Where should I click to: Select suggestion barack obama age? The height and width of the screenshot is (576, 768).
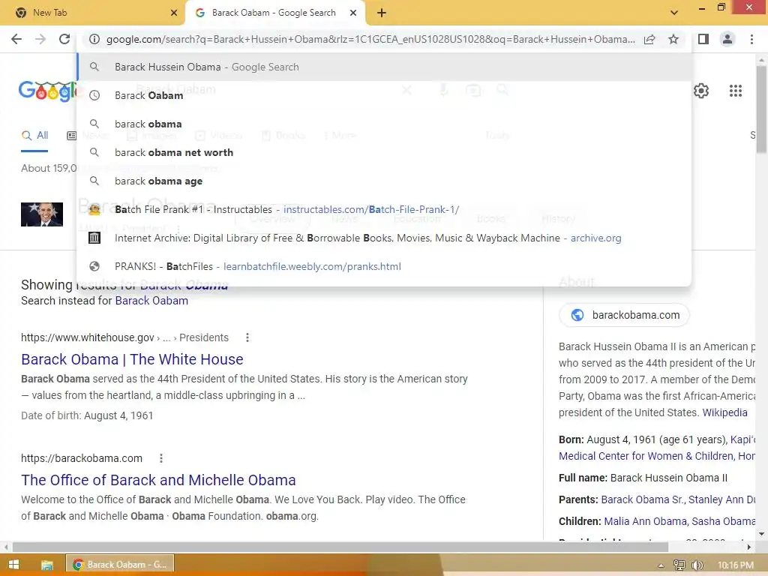tap(385, 181)
